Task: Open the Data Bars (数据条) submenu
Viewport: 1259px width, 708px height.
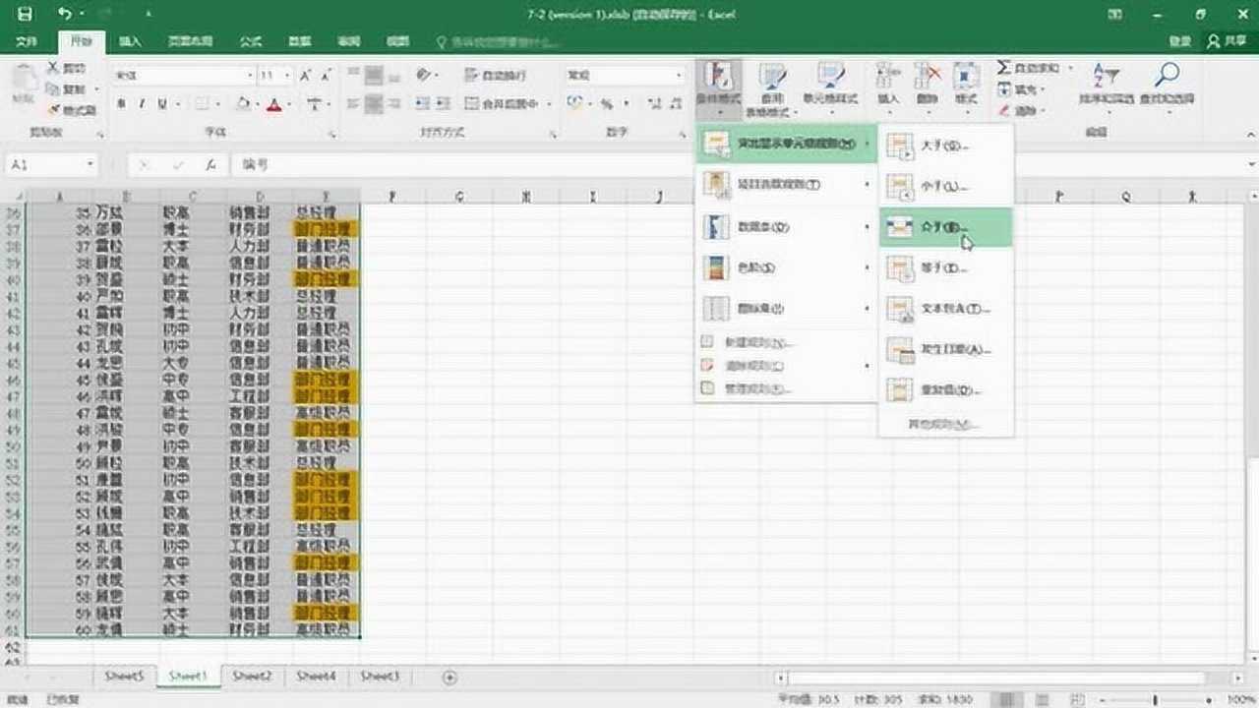Action: (x=786, y=226)
